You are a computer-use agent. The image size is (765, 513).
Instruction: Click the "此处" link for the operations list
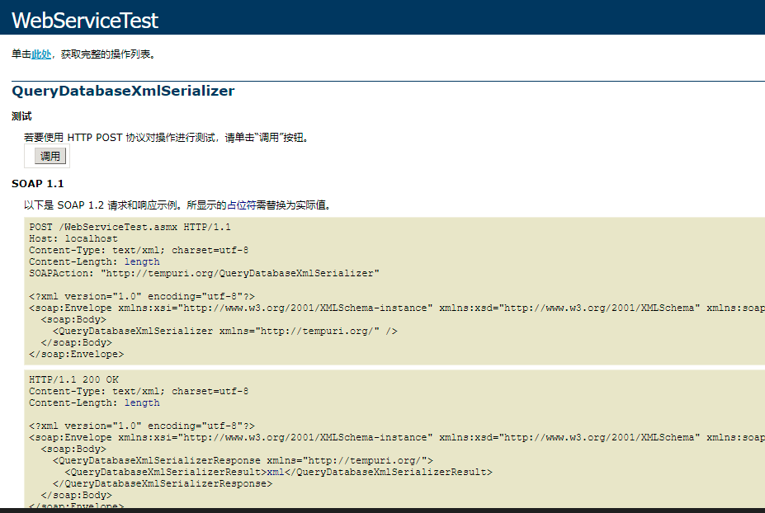coord(41,54)
